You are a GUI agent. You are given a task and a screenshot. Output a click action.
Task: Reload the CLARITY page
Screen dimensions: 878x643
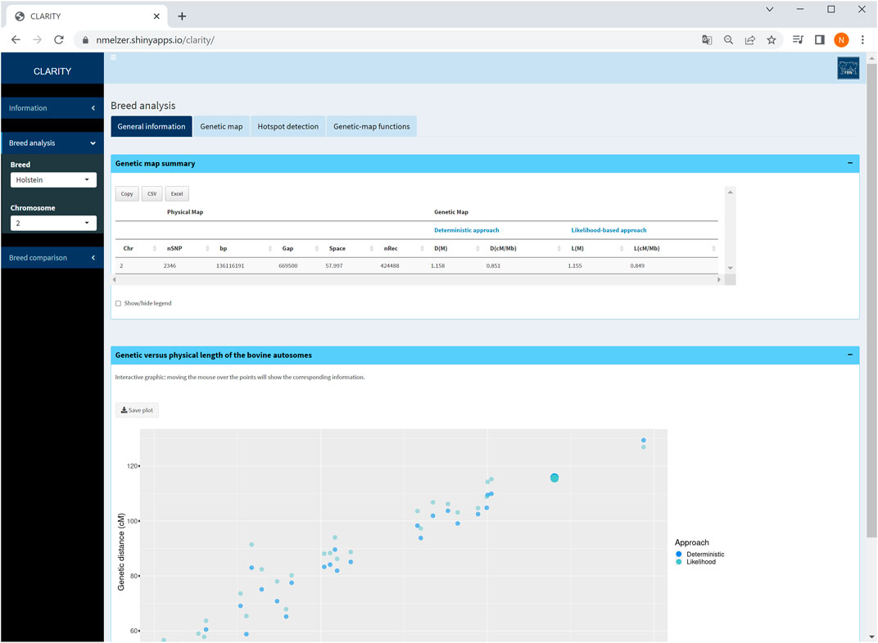click(59, 40)
